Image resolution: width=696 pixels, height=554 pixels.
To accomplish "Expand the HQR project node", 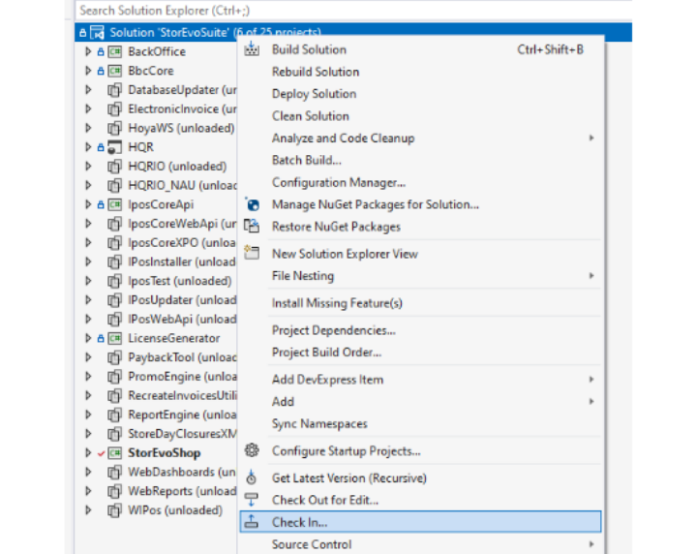I will click(x=88, y=147).
